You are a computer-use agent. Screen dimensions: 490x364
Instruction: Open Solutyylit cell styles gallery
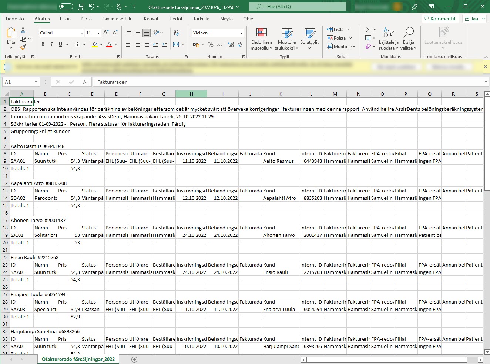coord(309,39)
